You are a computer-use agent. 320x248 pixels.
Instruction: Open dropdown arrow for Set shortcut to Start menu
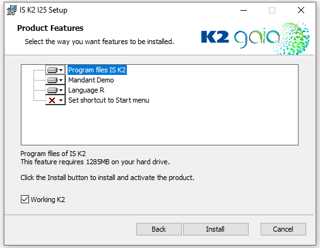point(61,100)
